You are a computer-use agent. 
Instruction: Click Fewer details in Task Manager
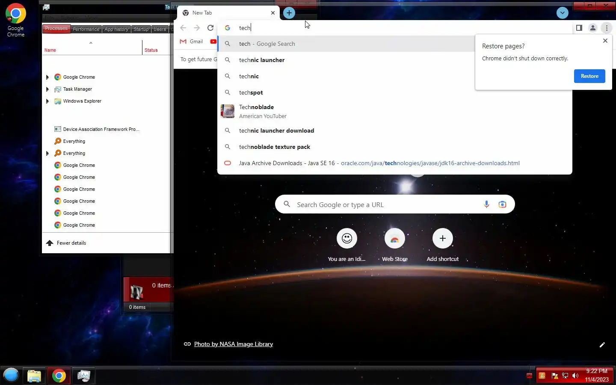coord(66,243)
